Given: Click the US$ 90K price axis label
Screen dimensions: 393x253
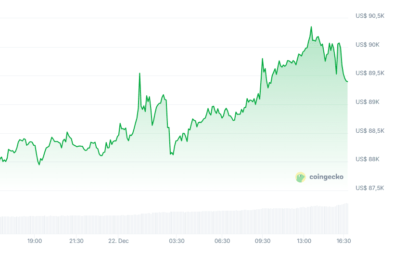Looking at the screenshot, I should (368, 45).
